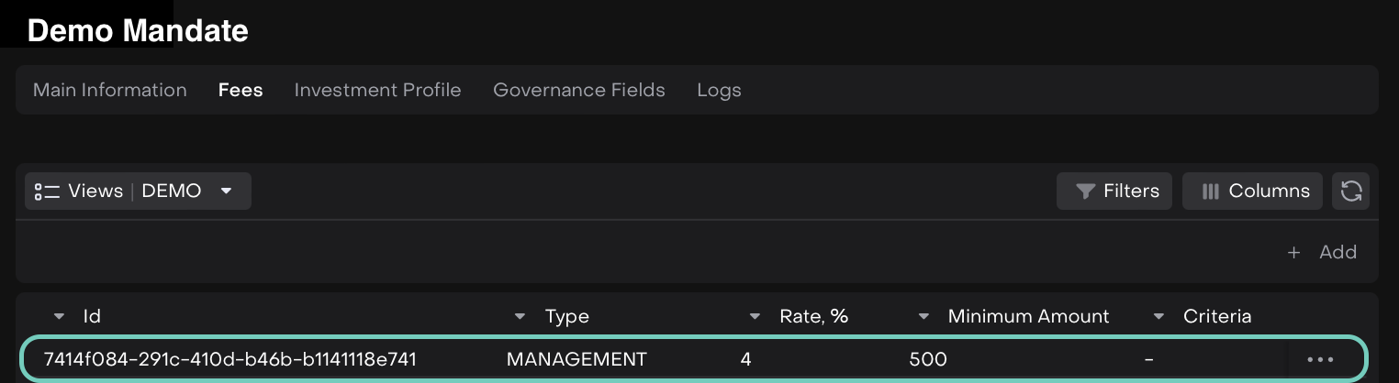Viewport: 1399px width, 383px height.
Task: Click the rate value 4 cell
Action: coord(745,360)
